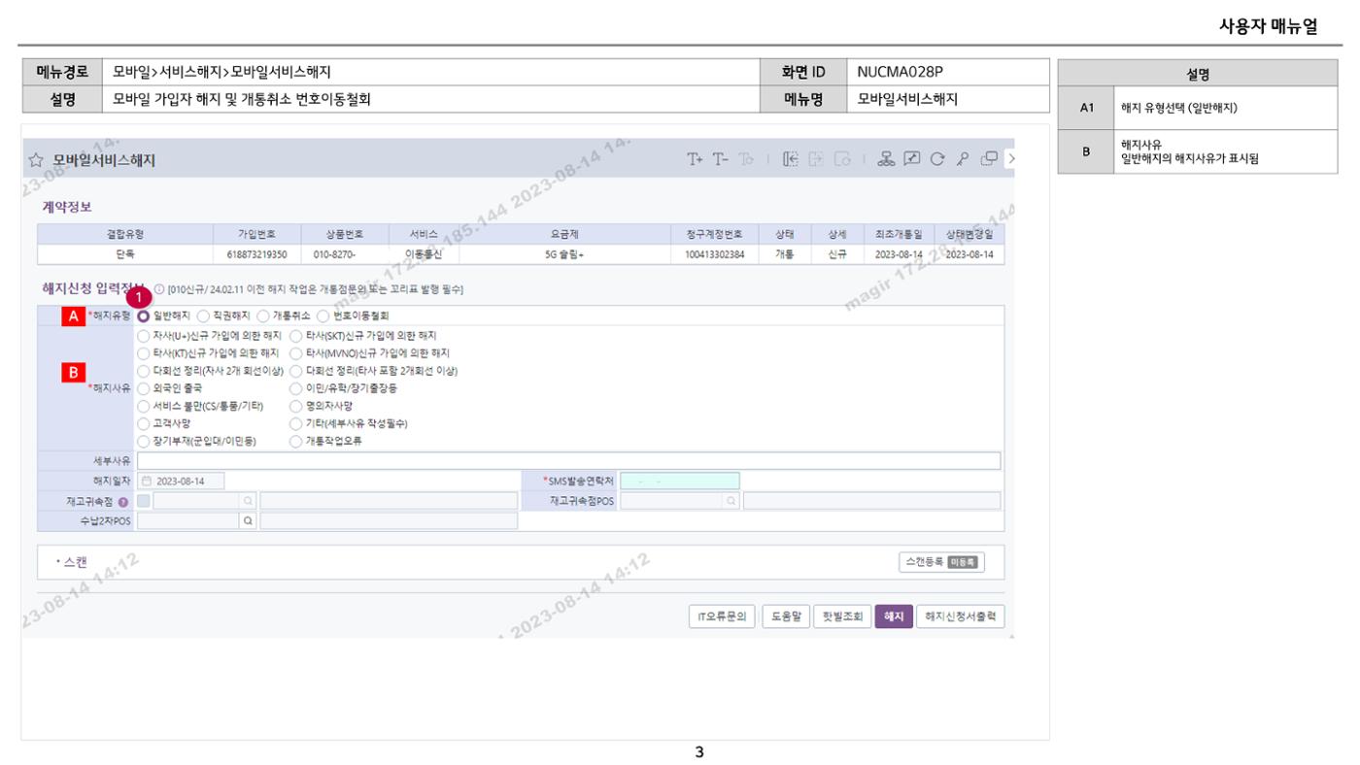
Task: Click the collapse-left panel arrow icon
Action: point(792,159)
